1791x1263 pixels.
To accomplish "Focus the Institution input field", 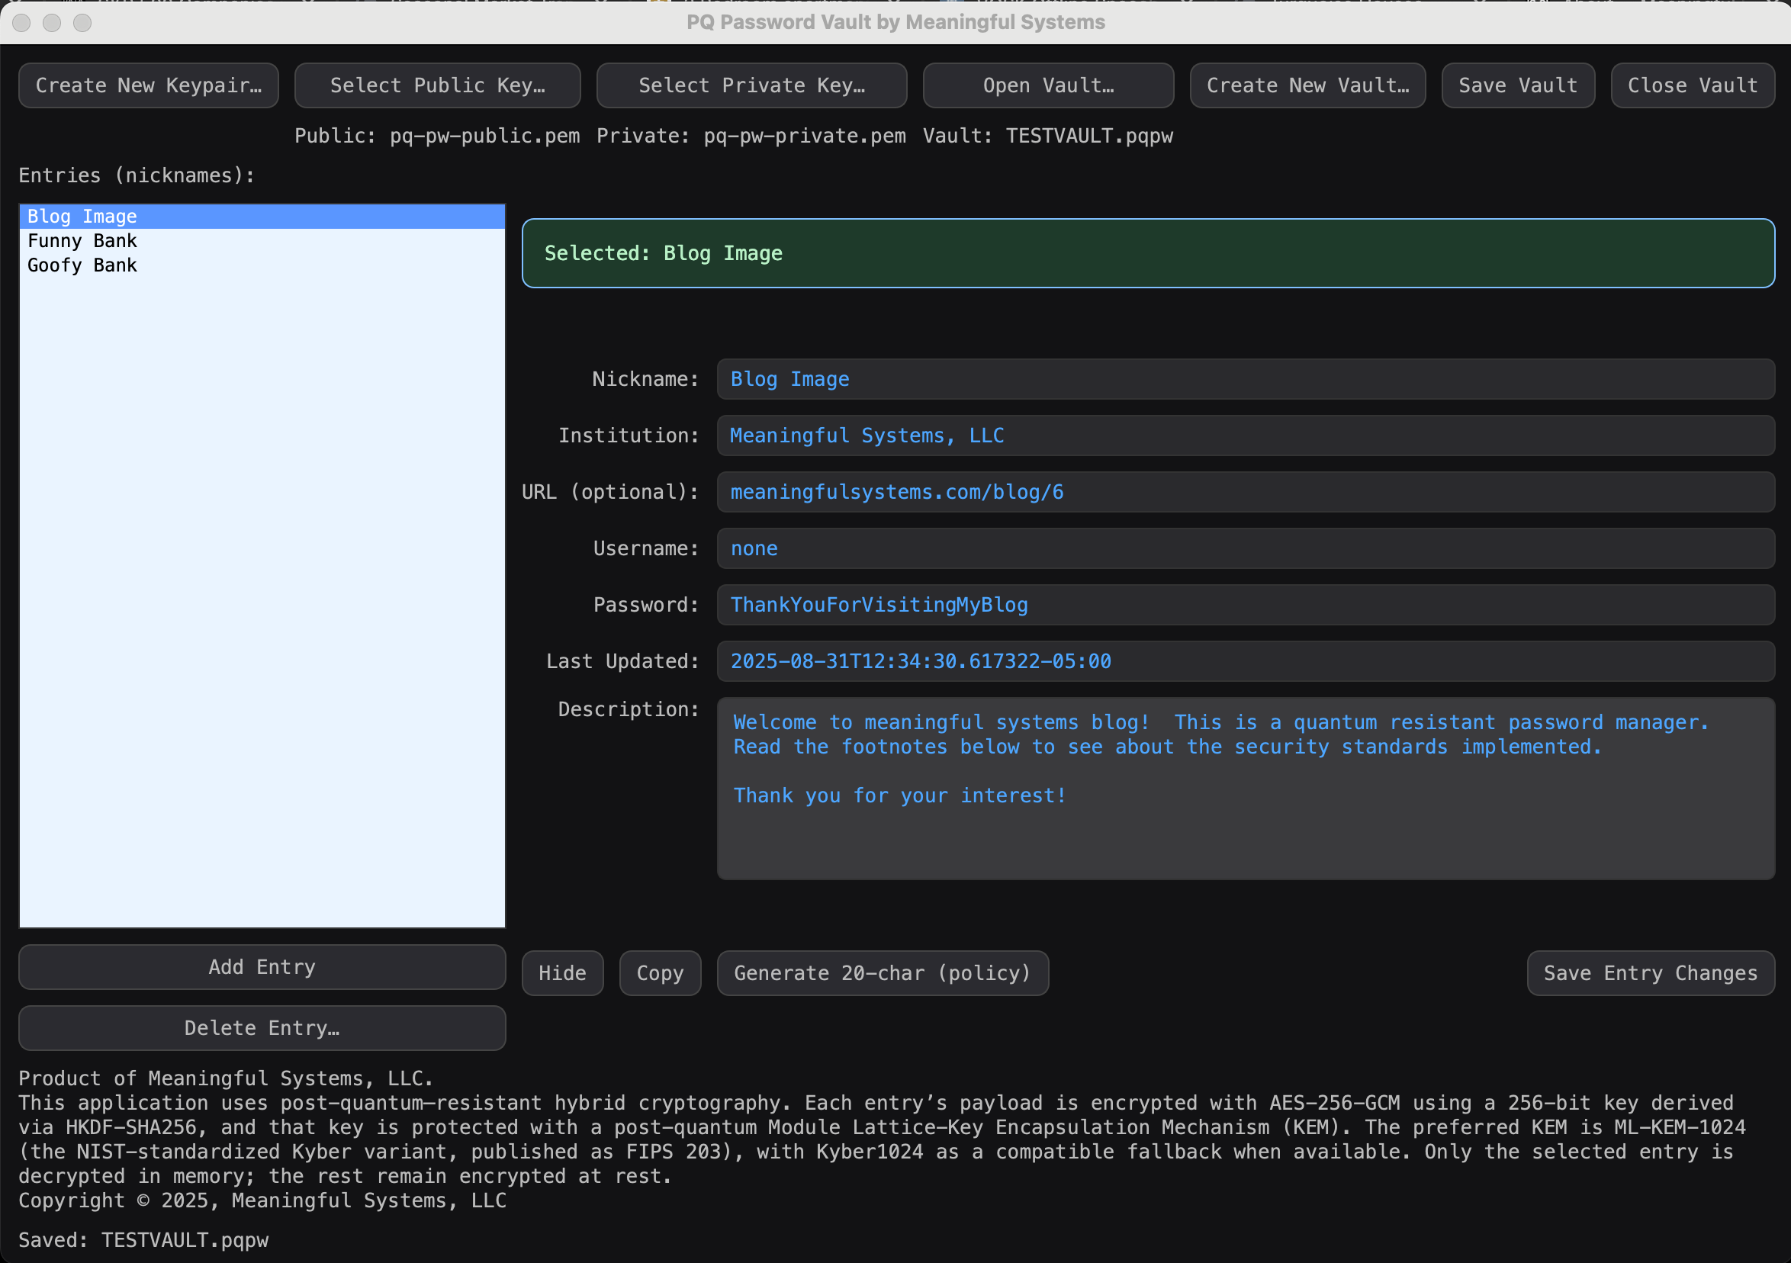I will [x=1246, y=435].
